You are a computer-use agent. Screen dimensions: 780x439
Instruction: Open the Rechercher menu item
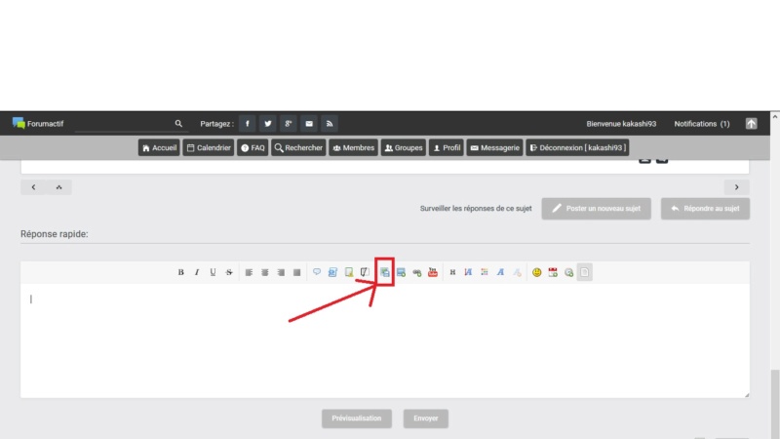[x=298, y=148]
